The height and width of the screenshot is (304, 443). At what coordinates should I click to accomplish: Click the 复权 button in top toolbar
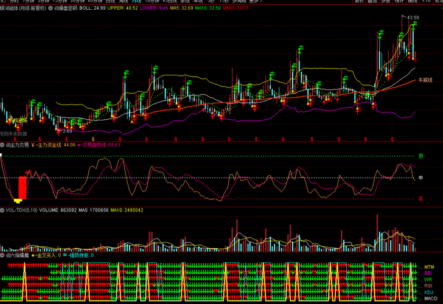click(x=359, y=2)
